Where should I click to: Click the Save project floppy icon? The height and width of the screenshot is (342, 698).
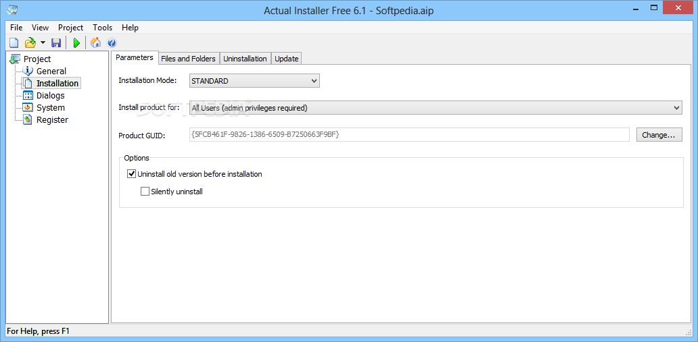click(56, 42)
